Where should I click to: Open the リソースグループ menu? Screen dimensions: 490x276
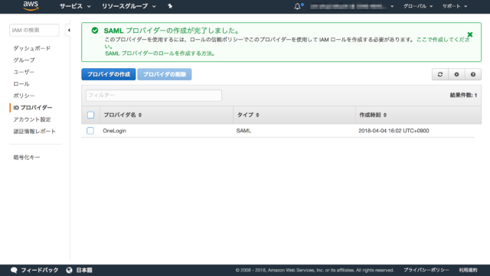pyautogui.click(x=129, y=6)
